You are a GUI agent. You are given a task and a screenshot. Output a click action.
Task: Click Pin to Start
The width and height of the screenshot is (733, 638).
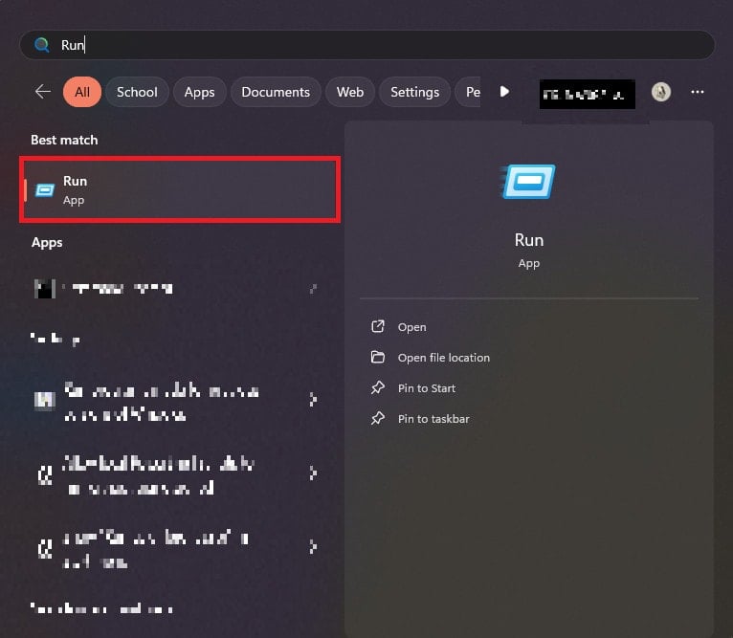tap(427, 388)
